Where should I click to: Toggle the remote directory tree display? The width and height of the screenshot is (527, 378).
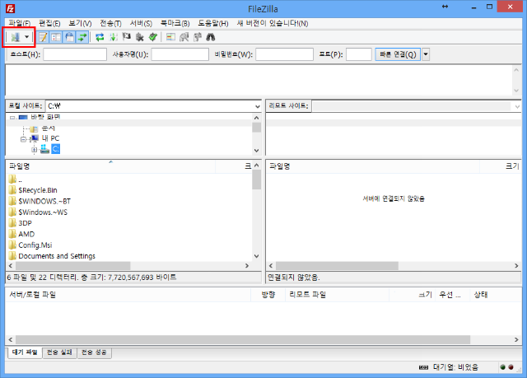tap(69, 37)
